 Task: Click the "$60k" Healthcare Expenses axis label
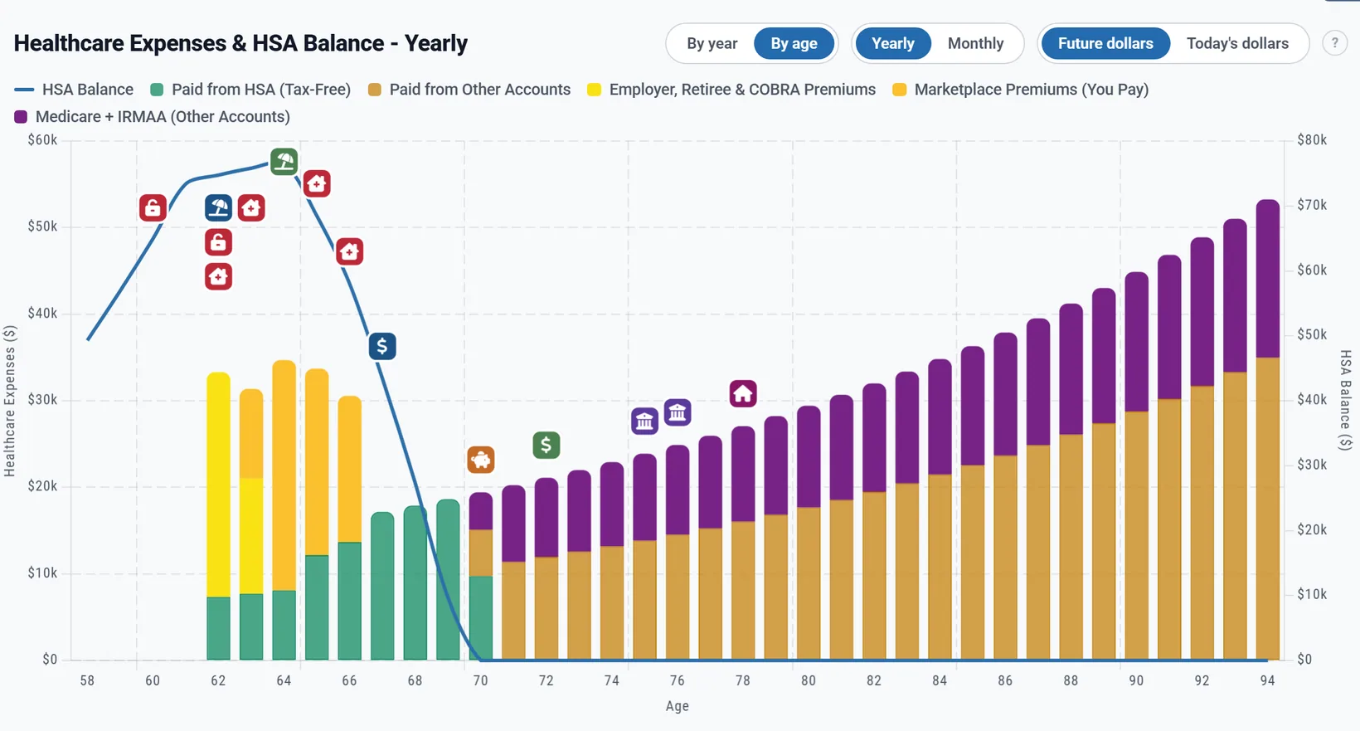point(42,140)
